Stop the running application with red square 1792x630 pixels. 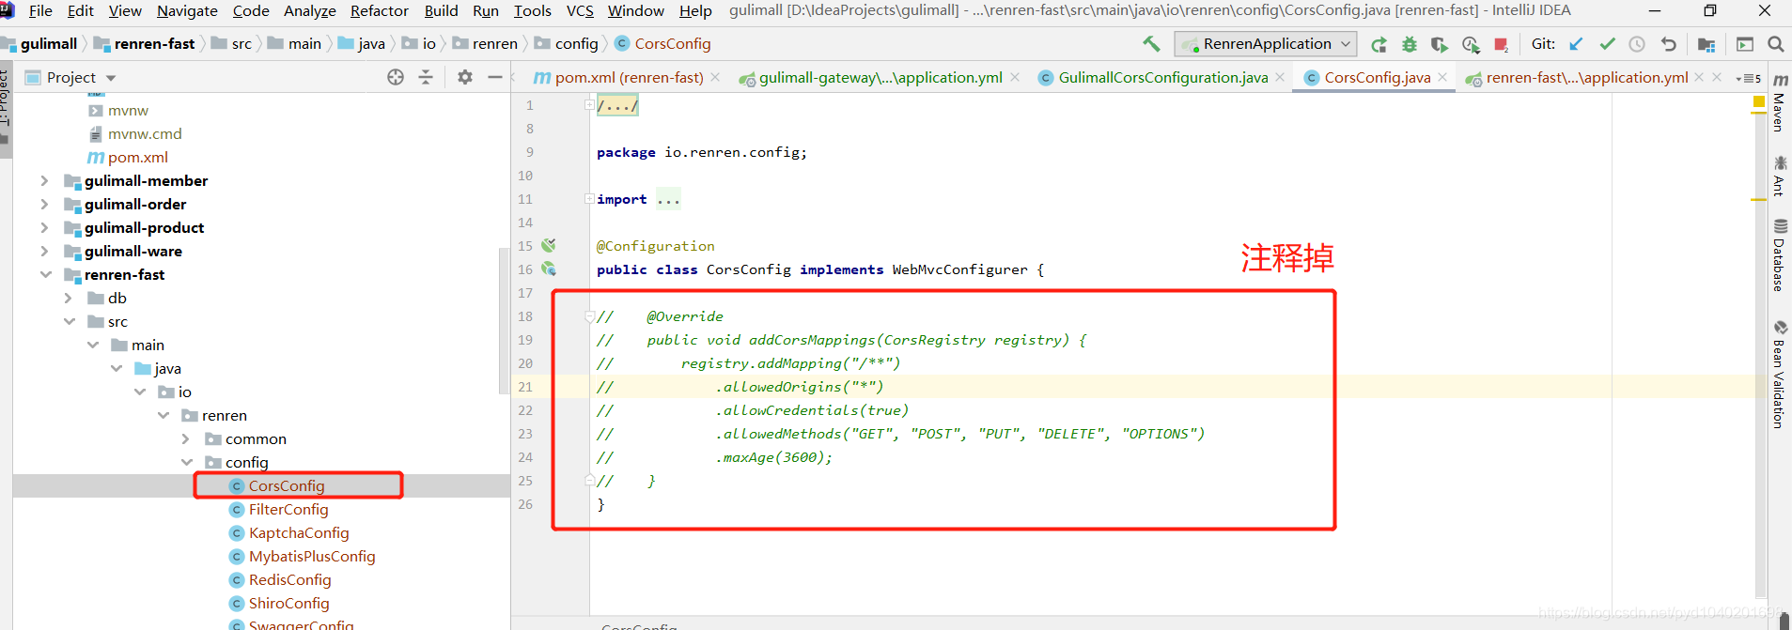pyautogui.click(x=1501, y=44)
